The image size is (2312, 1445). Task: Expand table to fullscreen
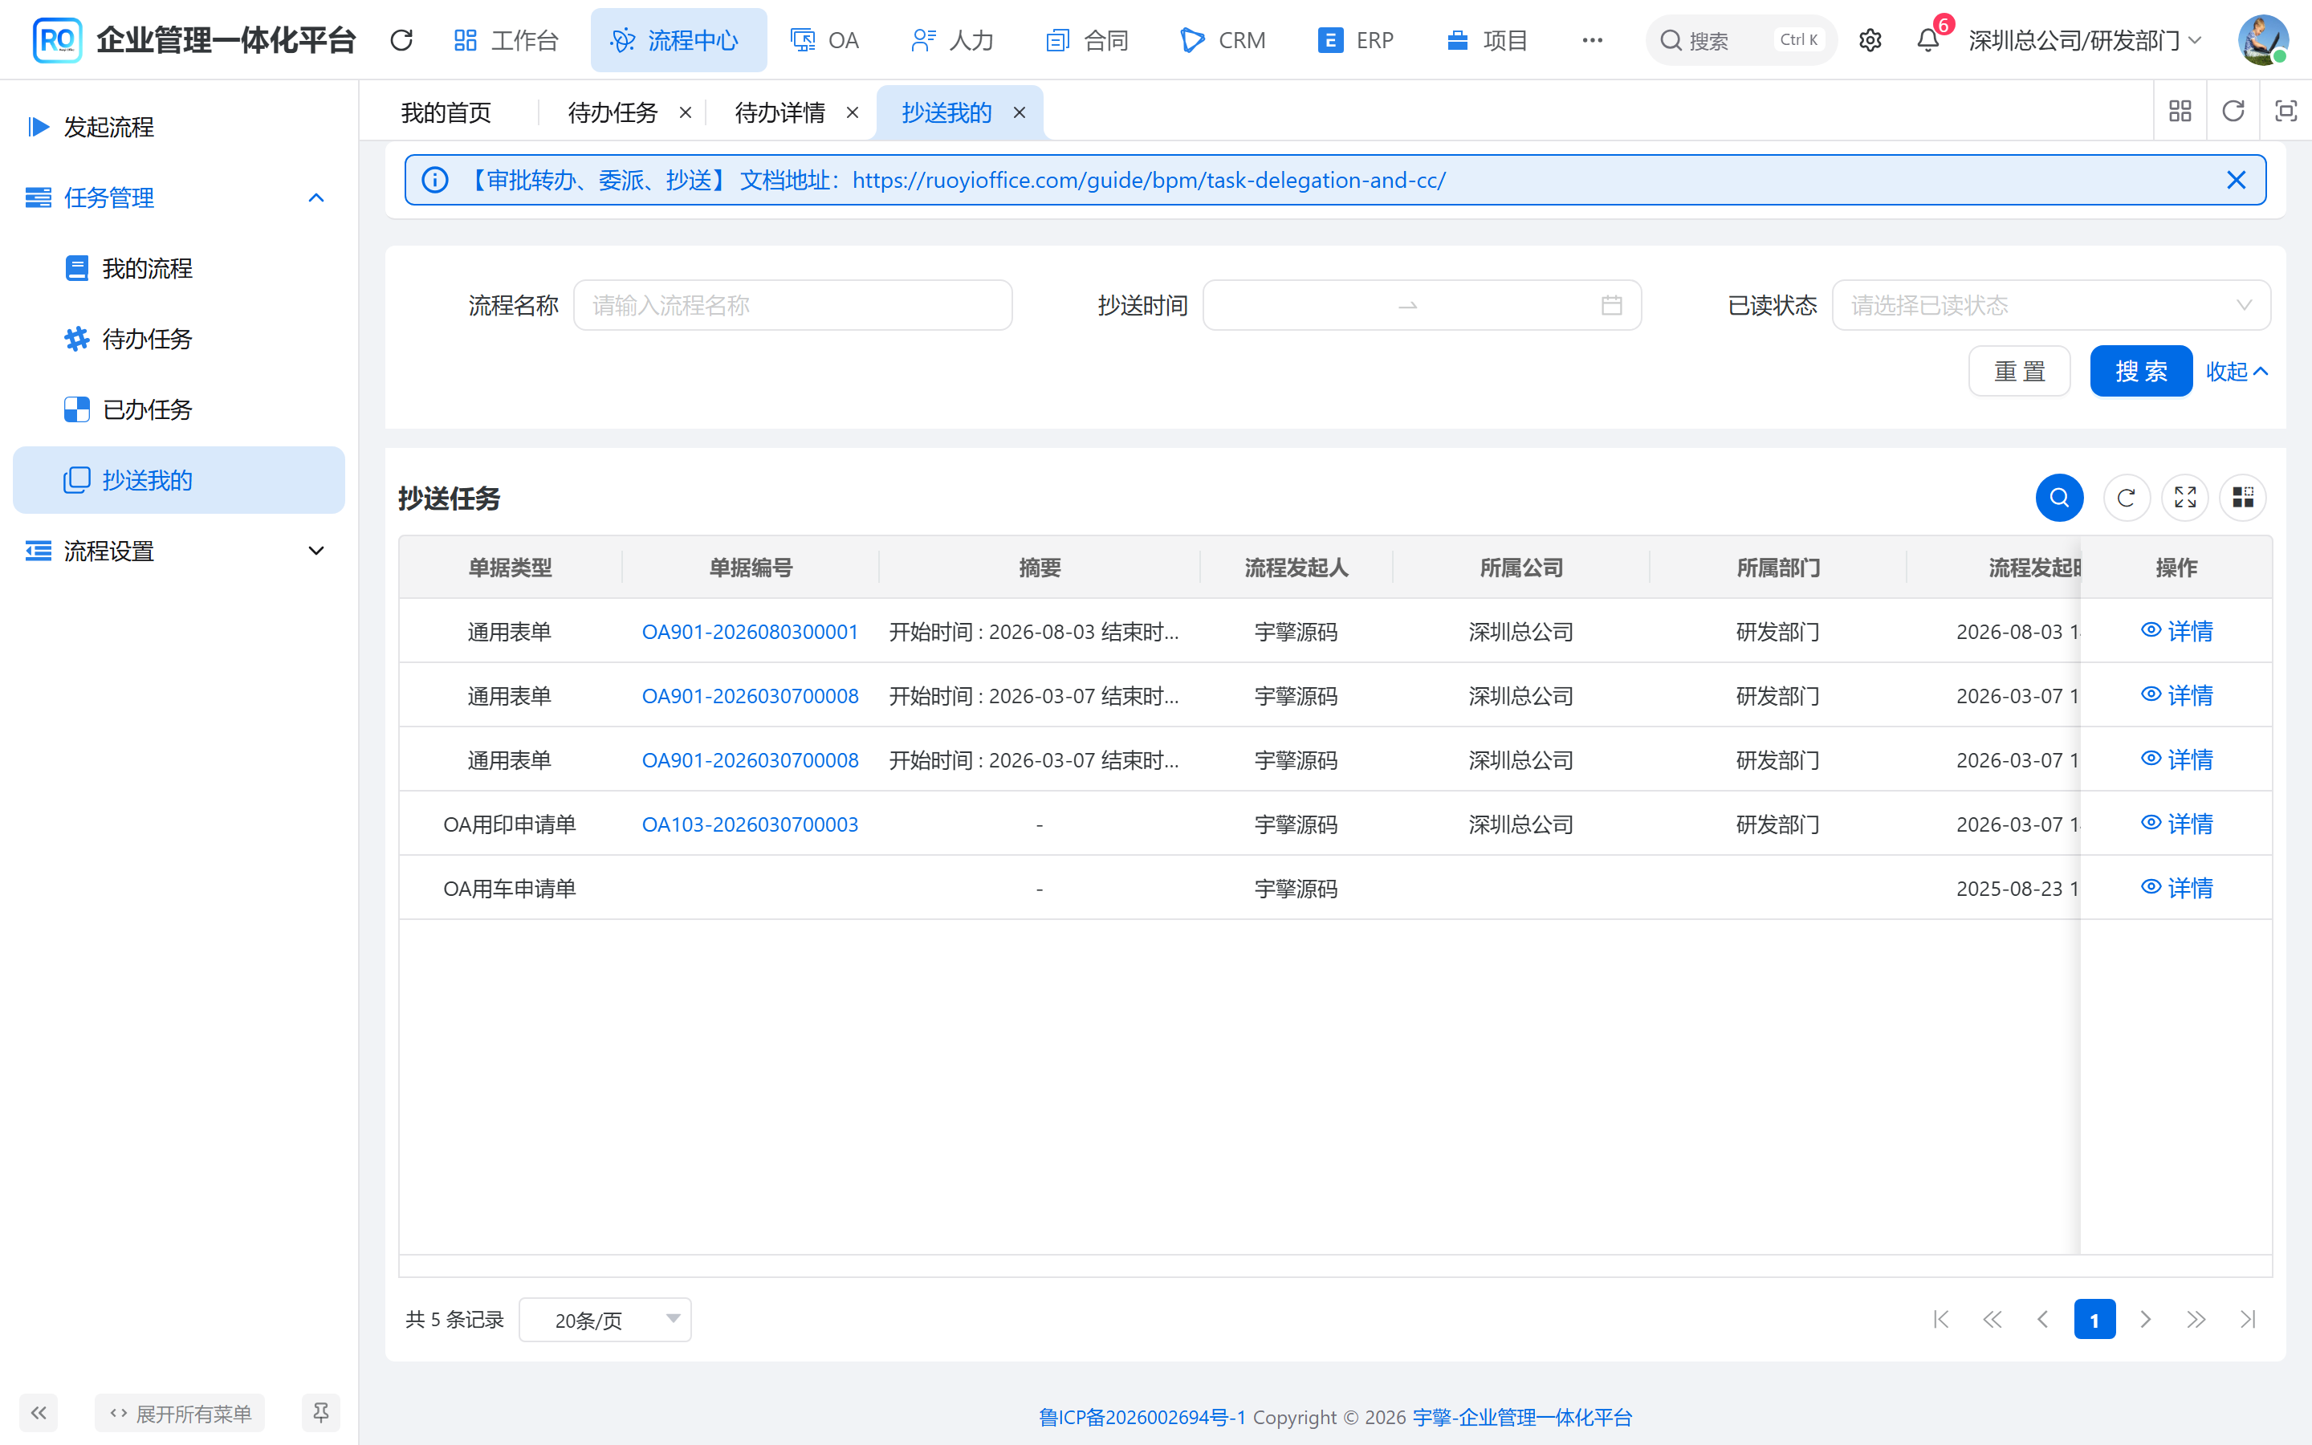tap(2185, 498)
